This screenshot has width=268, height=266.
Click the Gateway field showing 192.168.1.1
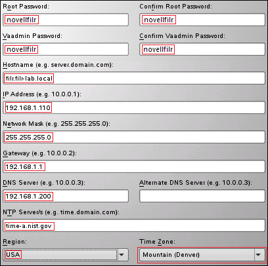click(134, 166)
